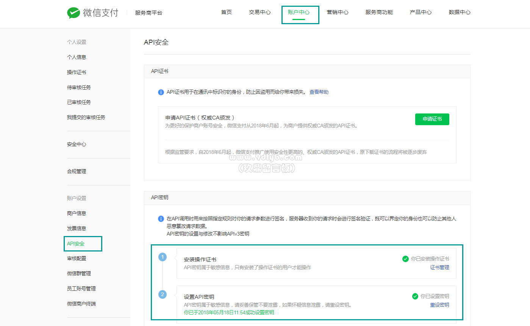530x326 pixels.
Task: Open the 交易中心 tab
Action: (260, 12)
